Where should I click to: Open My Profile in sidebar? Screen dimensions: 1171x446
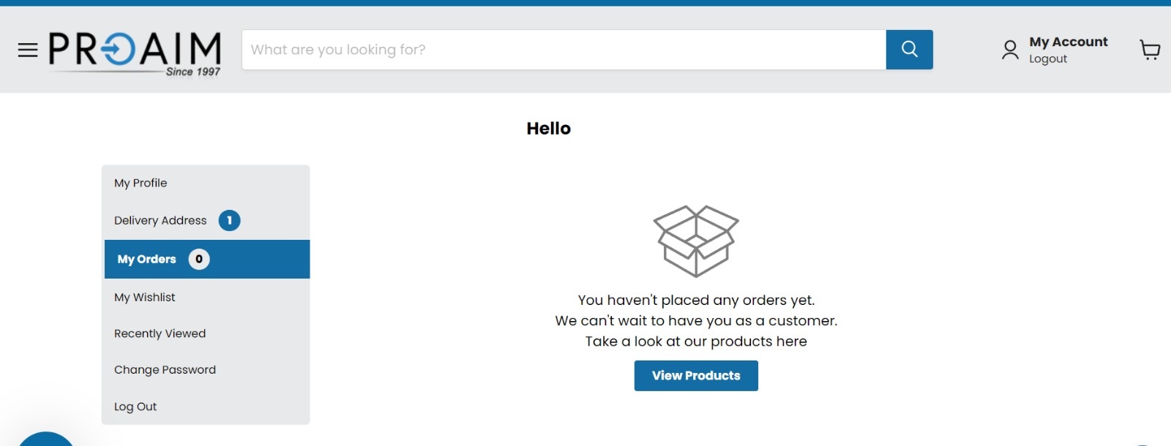141,183
